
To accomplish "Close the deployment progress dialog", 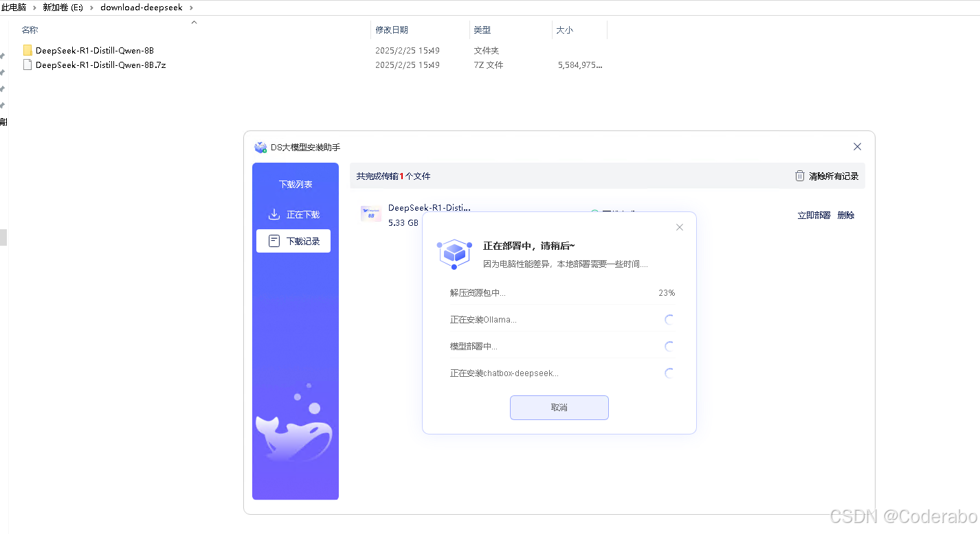I will [x=679, y=227].
